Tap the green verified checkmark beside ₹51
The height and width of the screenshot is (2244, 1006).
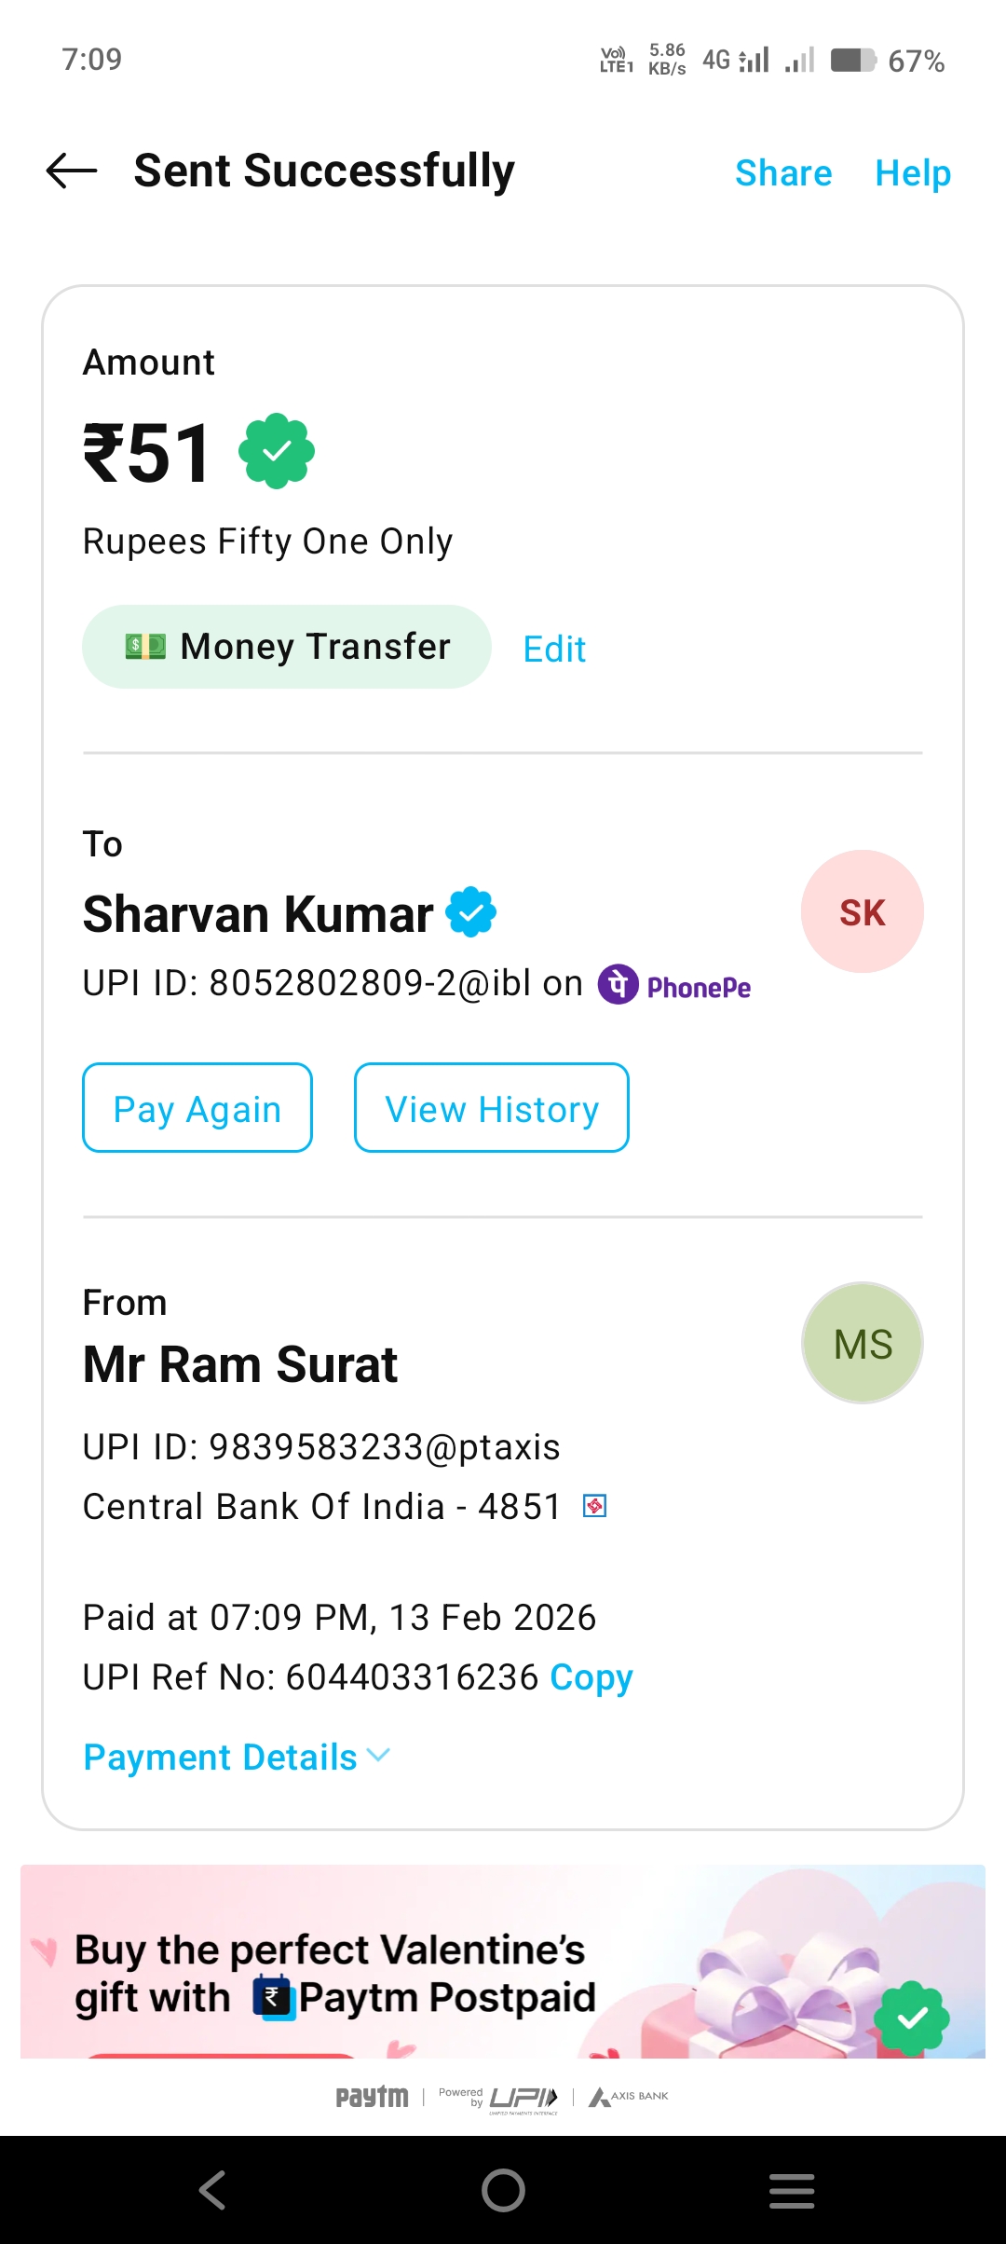(x=277, y=452)
